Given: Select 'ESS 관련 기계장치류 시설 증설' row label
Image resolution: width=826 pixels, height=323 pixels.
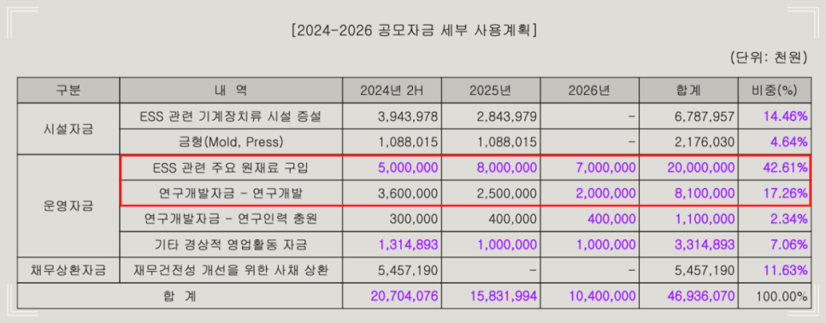Looking at the screenshot, I should (231, 116).
